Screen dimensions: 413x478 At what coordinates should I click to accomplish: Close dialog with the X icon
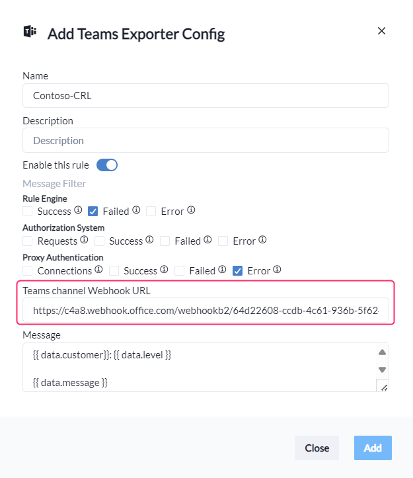(381, 30)
